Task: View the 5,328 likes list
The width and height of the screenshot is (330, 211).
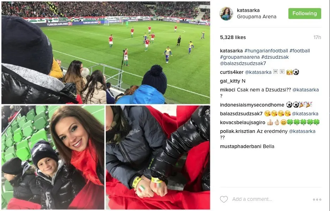Action: pyautogui.click(x=233, y=37)
